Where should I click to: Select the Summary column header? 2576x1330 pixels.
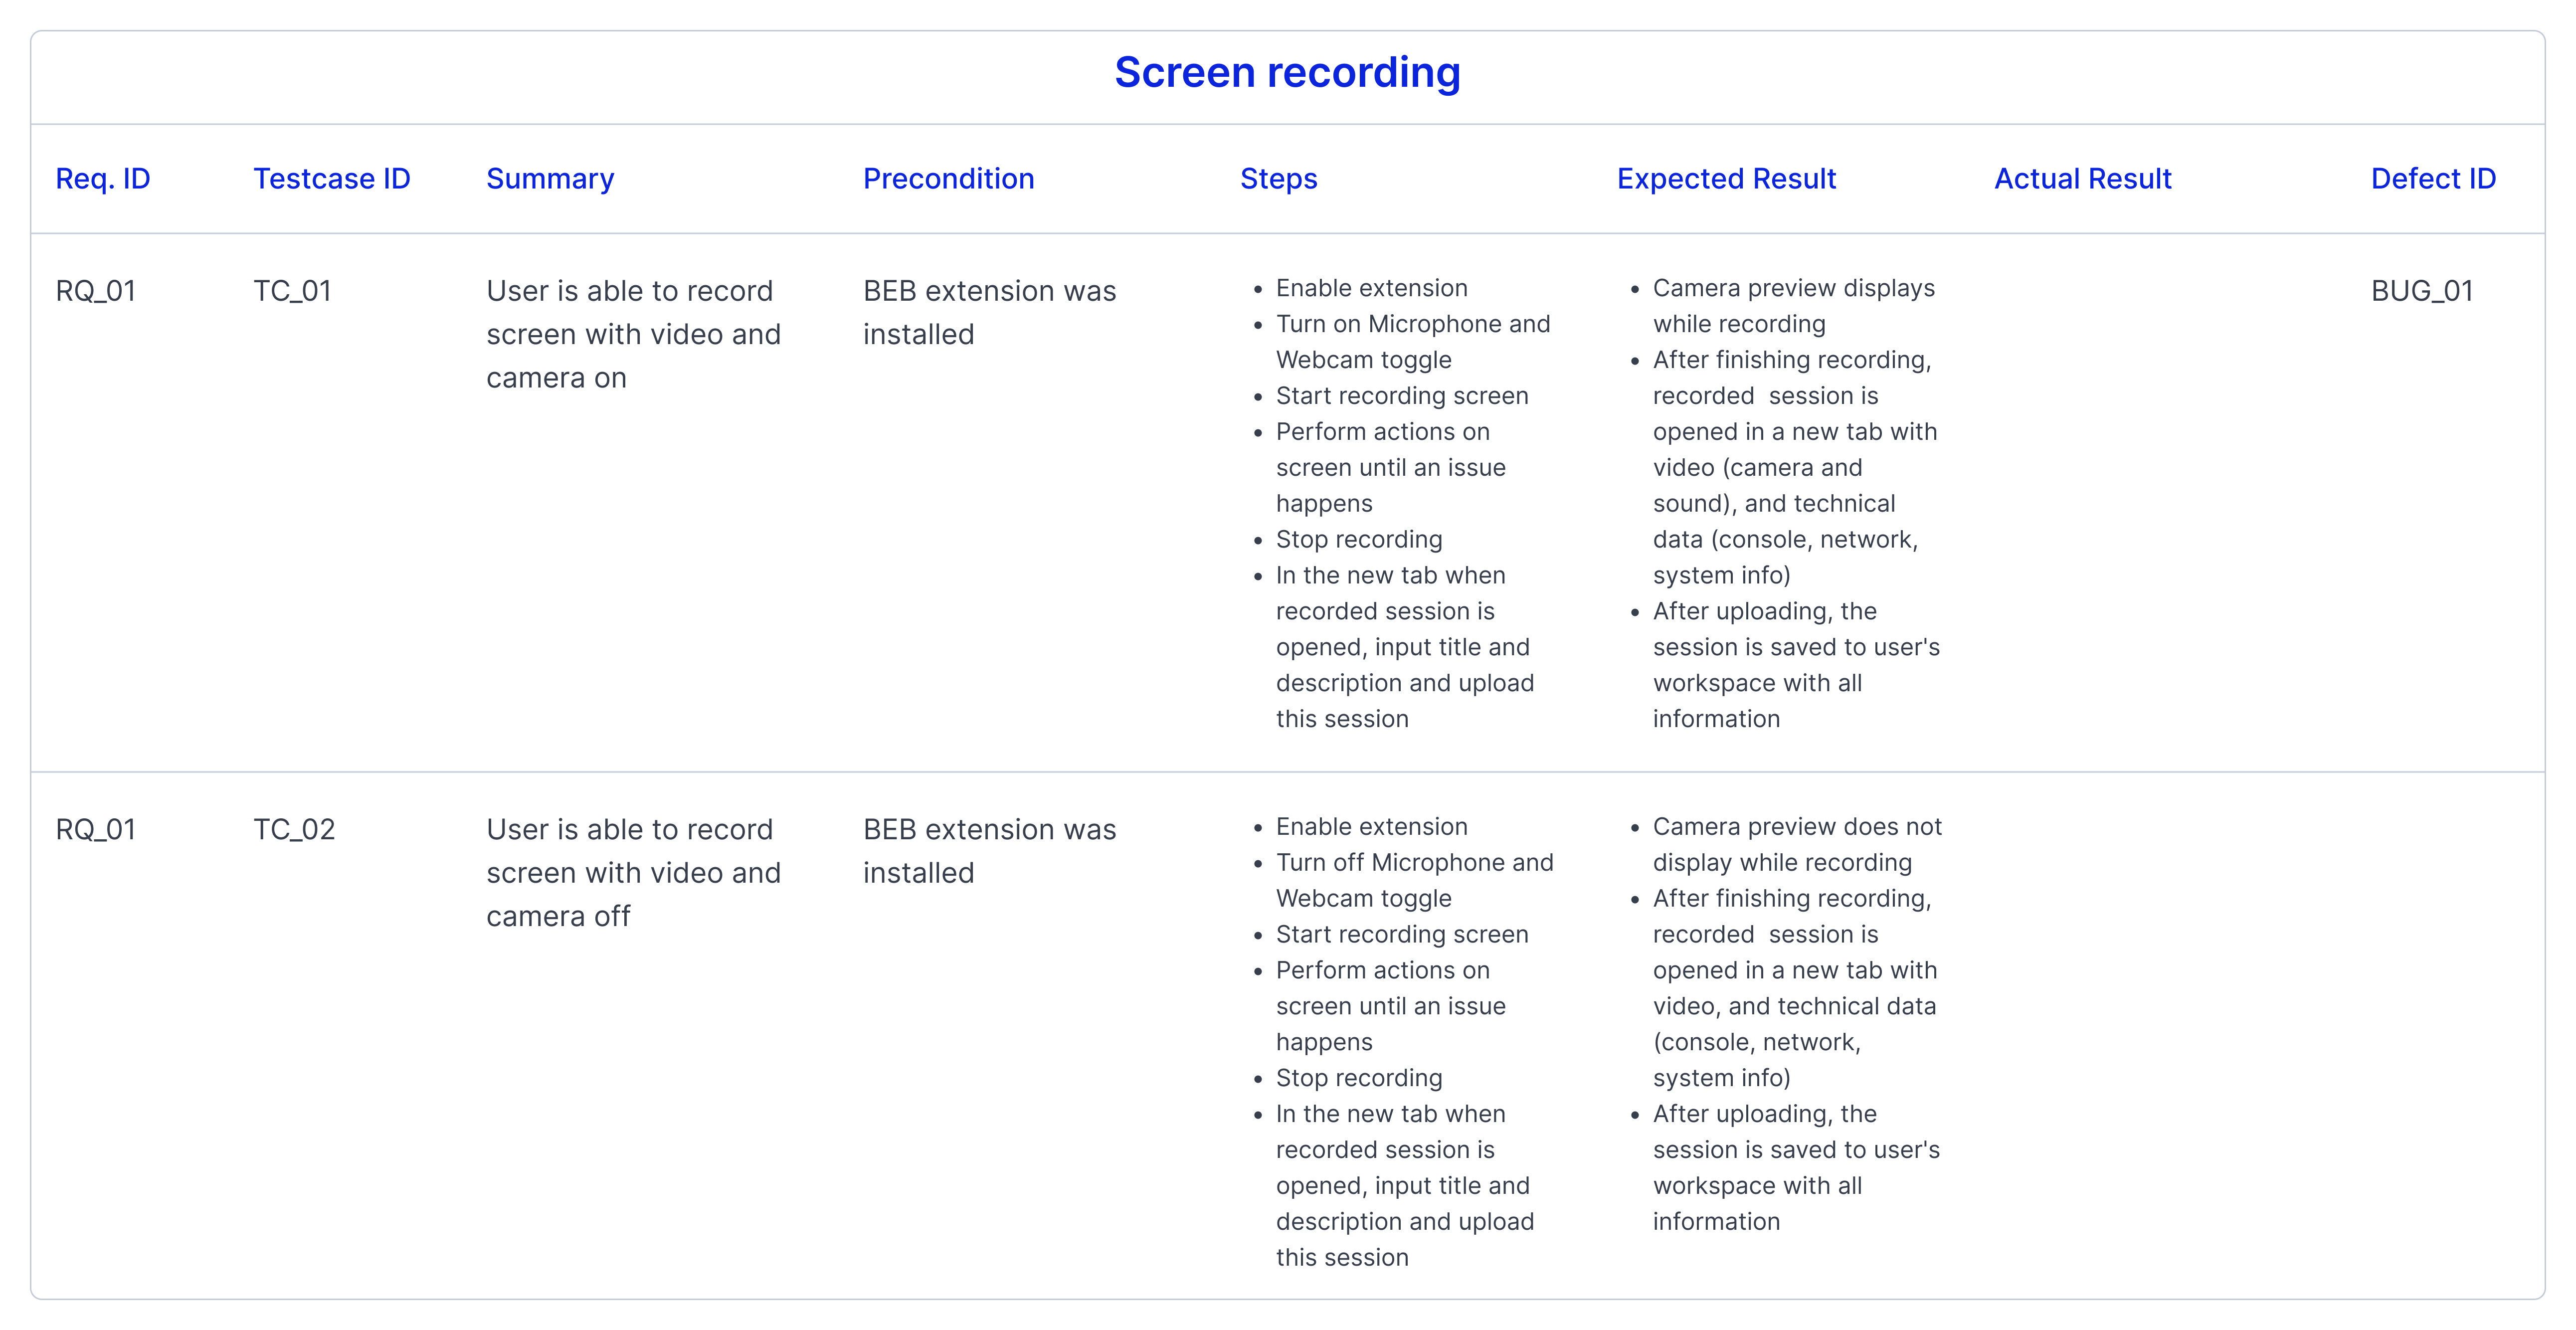pos(550,179)
